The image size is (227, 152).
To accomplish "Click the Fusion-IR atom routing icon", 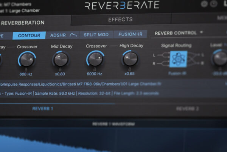I will (x=178, y=59).
